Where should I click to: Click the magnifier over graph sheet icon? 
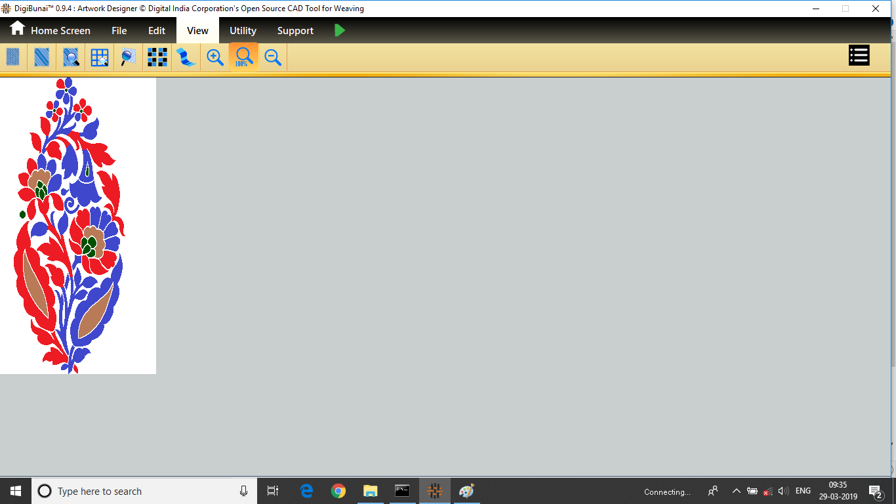[x=129, y=57]
